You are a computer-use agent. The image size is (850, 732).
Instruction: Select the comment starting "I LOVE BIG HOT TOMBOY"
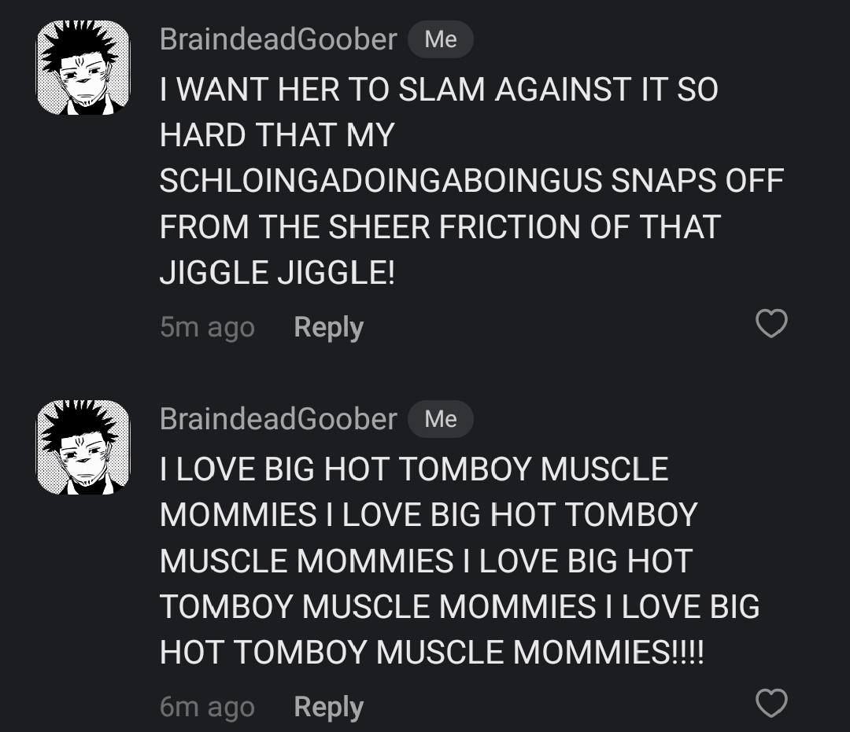[414, 469]
